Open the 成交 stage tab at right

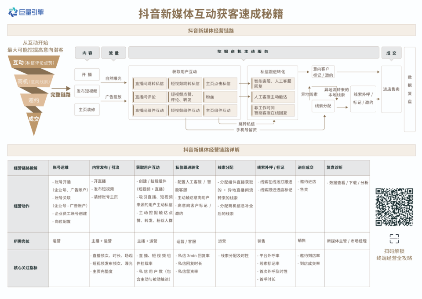(x=391, y=53)
